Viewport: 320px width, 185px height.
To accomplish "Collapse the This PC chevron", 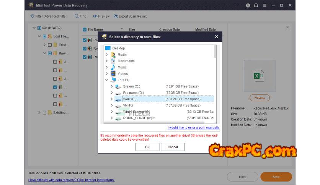I will (106, 80).
